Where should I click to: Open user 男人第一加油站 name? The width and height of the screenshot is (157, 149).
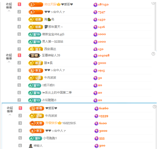point(53,42)
